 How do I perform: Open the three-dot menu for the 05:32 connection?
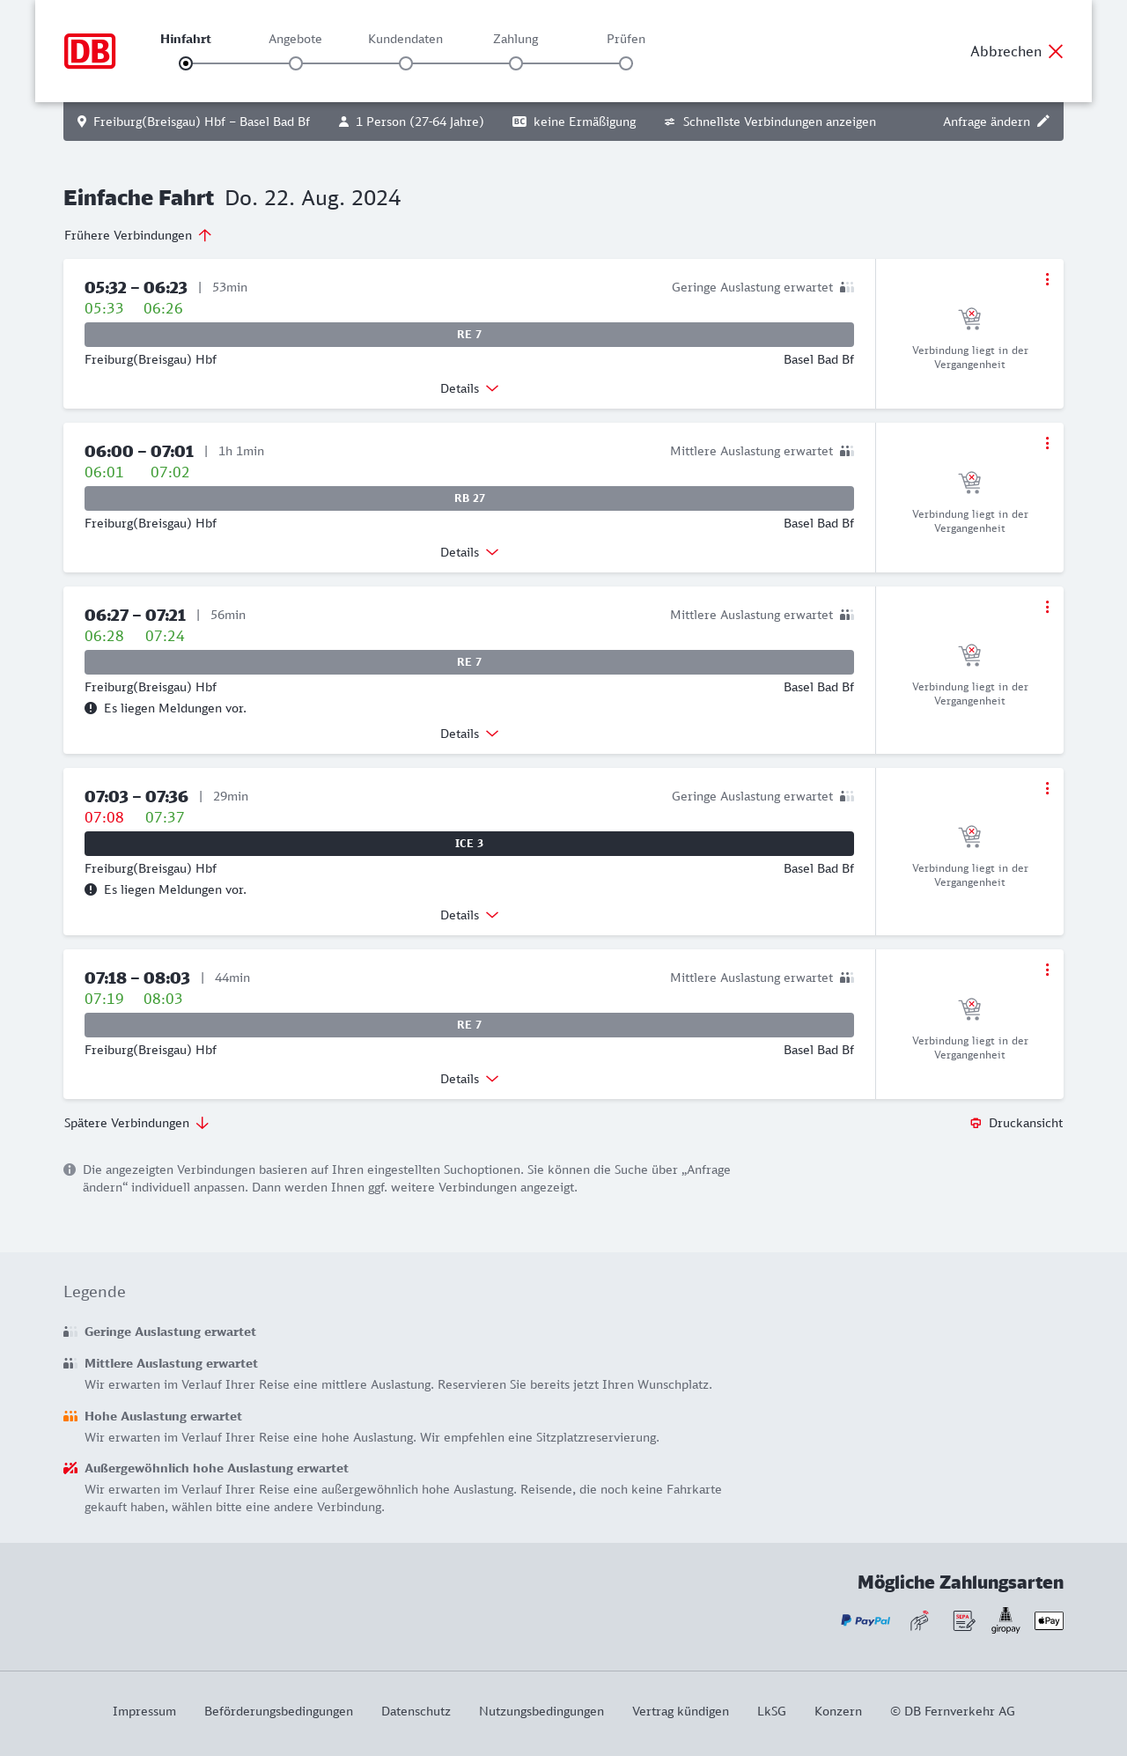1047,279
